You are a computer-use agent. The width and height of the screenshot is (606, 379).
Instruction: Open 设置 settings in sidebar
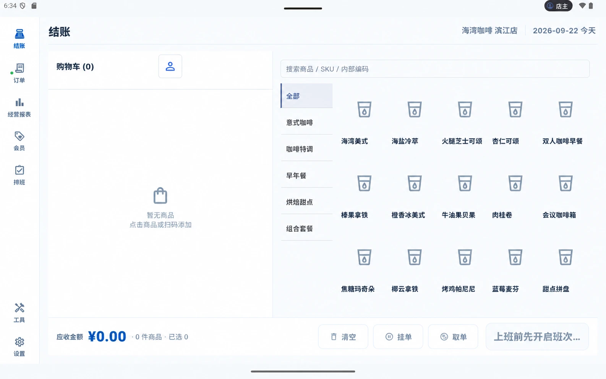pyautogui.click(x=19, y=347)
